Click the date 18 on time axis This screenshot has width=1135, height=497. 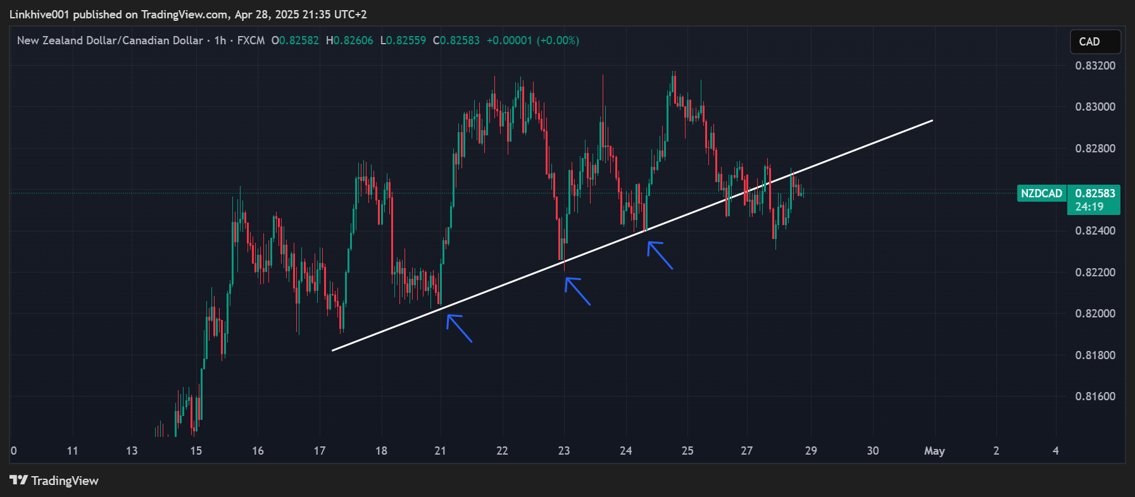381,451
